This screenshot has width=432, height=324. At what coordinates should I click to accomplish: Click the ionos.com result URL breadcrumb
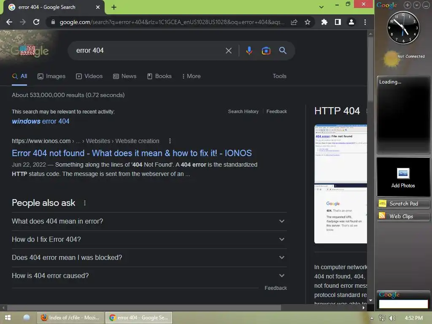tap(85, 141)
